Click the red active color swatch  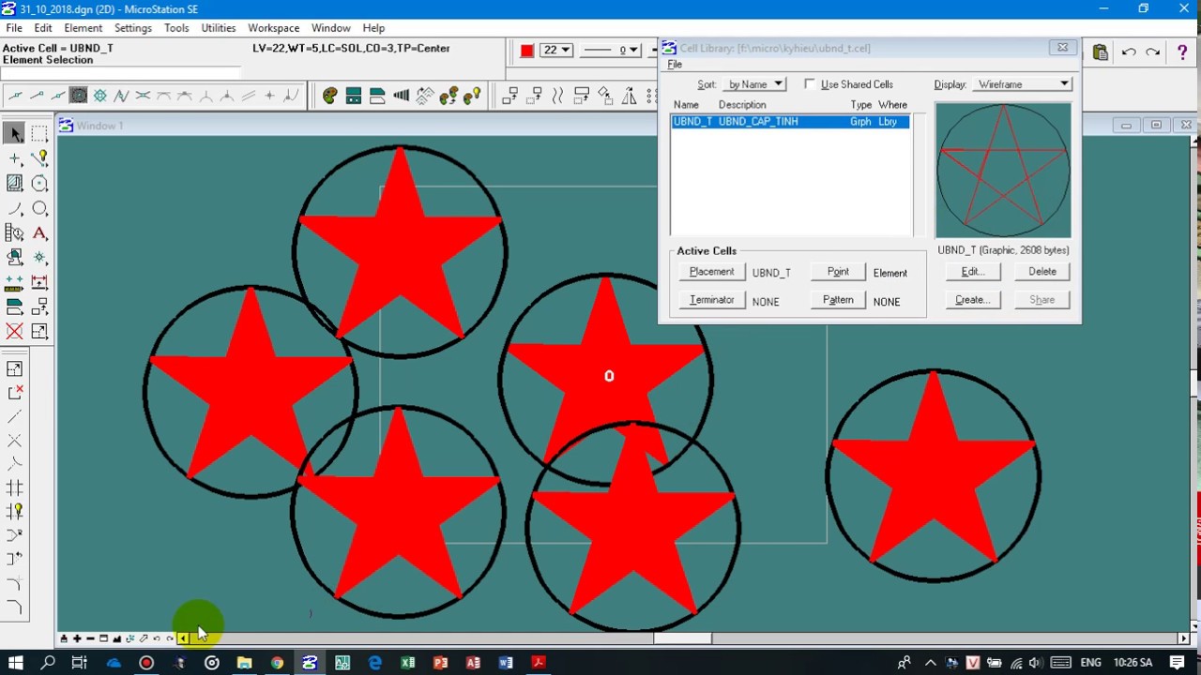pyautogui.click(x=527, y=51)
